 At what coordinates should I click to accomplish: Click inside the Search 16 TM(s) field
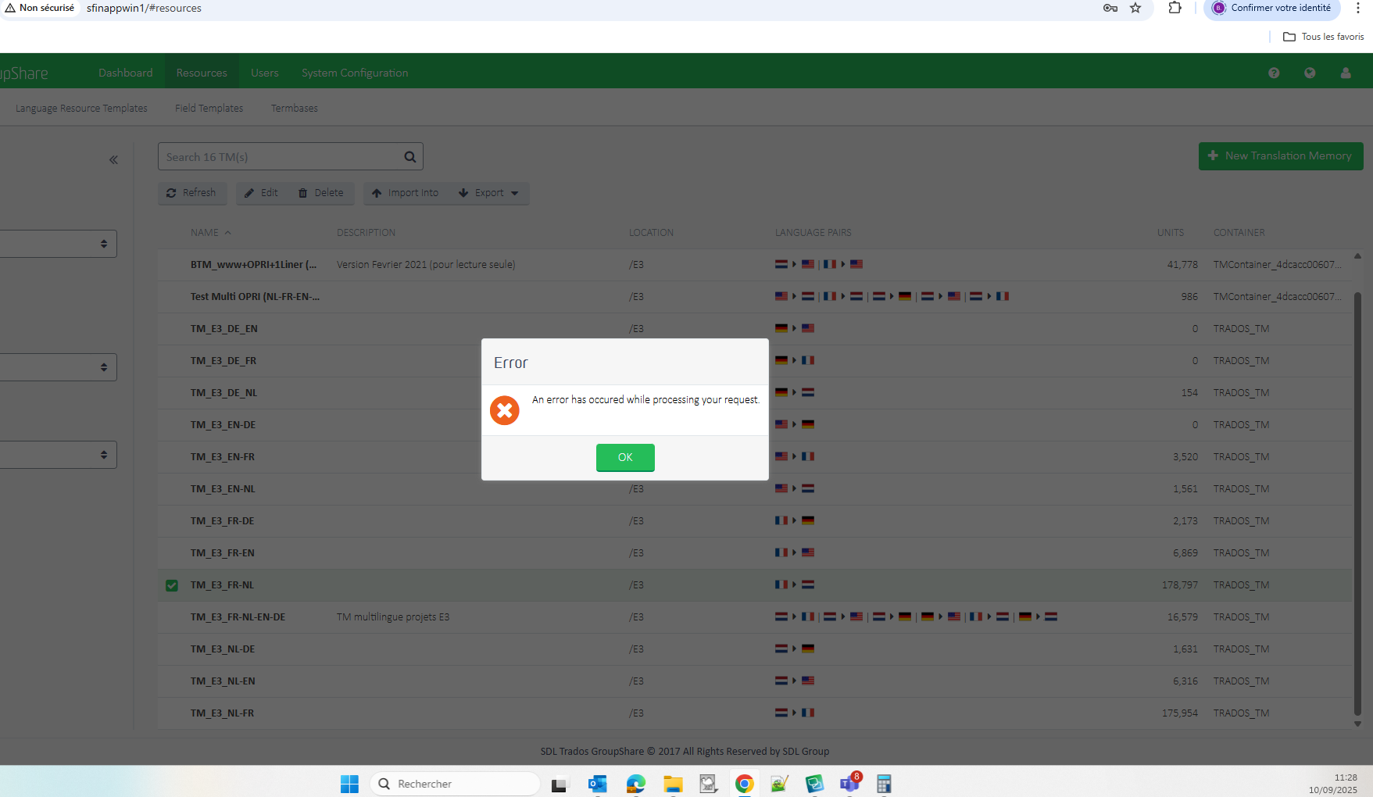(274, 156)
